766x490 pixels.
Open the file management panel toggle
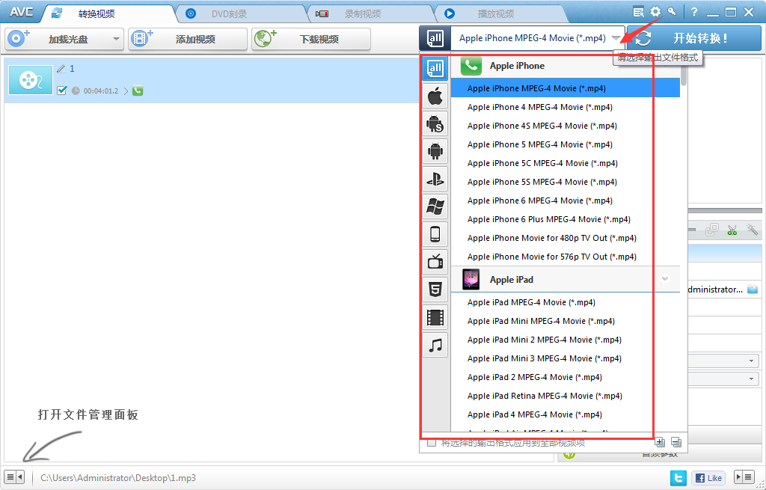coord(14,477)
